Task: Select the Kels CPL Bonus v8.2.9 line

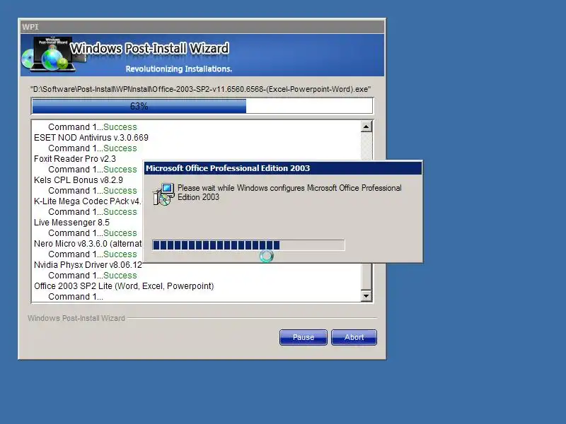Action: click(x=79, y=180)
